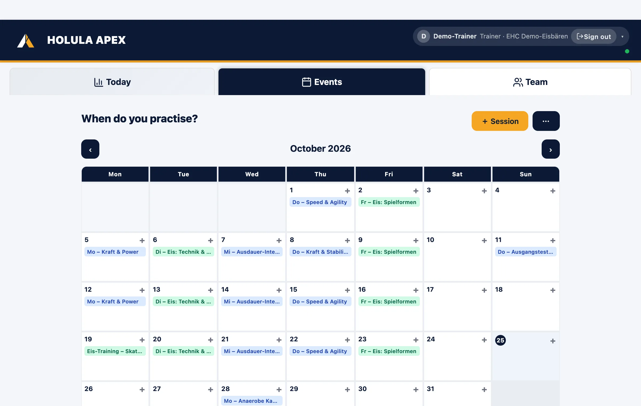
Task: Open the Team tab
Action: point(530,82)
